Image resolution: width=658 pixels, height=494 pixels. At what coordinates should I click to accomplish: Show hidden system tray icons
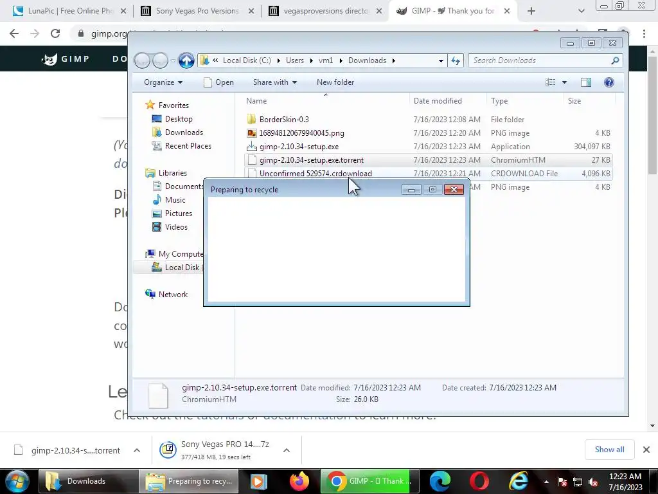tap(546, 482)
